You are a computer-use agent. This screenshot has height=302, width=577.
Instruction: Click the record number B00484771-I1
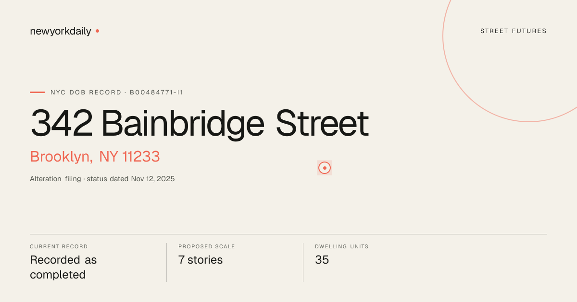tap(157, 92)
